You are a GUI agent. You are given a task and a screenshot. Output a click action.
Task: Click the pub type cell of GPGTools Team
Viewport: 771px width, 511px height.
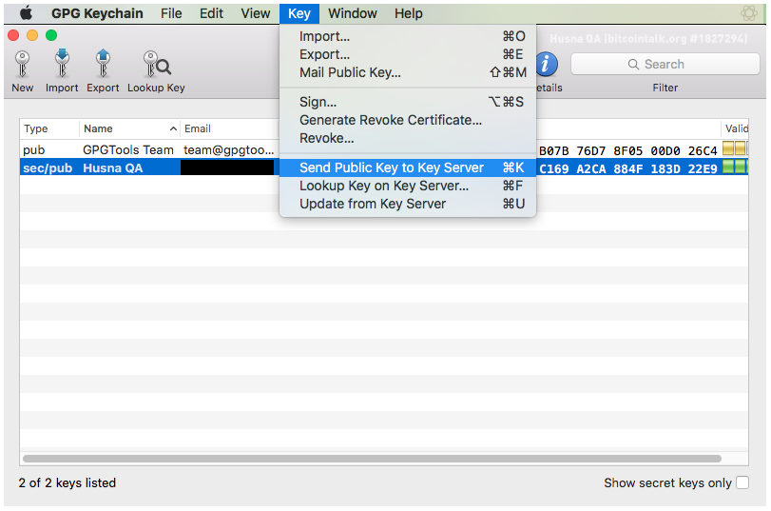click(34, 150)
